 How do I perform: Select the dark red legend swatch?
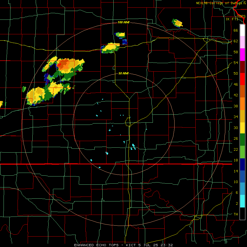pos(242,67)
